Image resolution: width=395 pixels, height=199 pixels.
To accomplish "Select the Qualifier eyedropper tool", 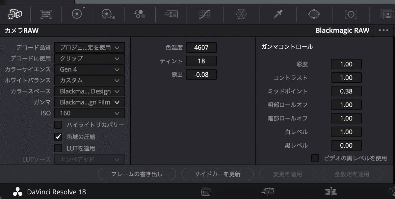I will (x=278, y=14).
